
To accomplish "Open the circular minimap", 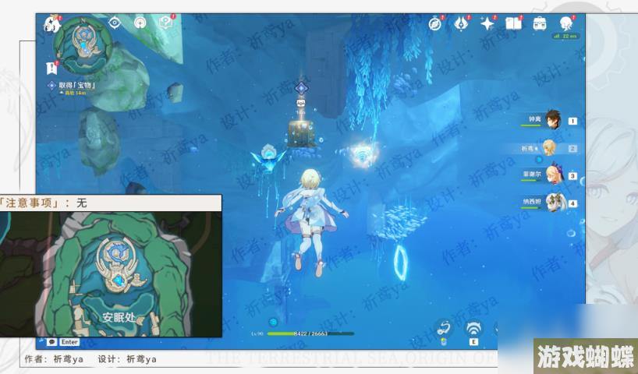I will point(83,45).
